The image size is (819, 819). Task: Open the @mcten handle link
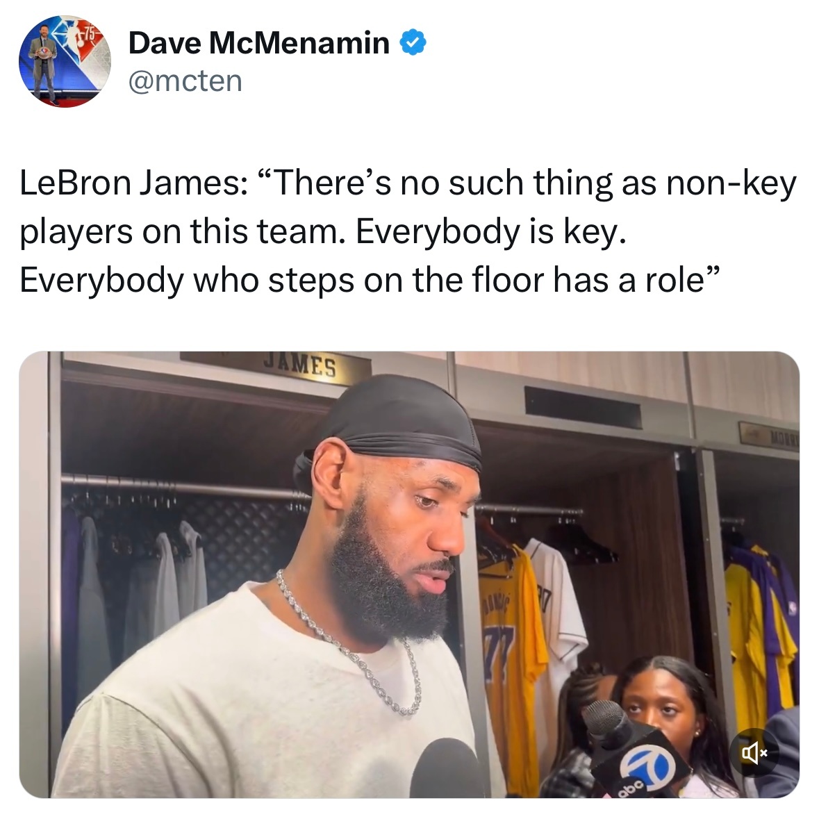point(185,81)
